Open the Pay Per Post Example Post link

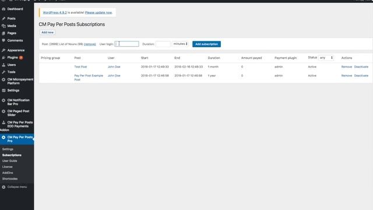[x=89, y=78]
